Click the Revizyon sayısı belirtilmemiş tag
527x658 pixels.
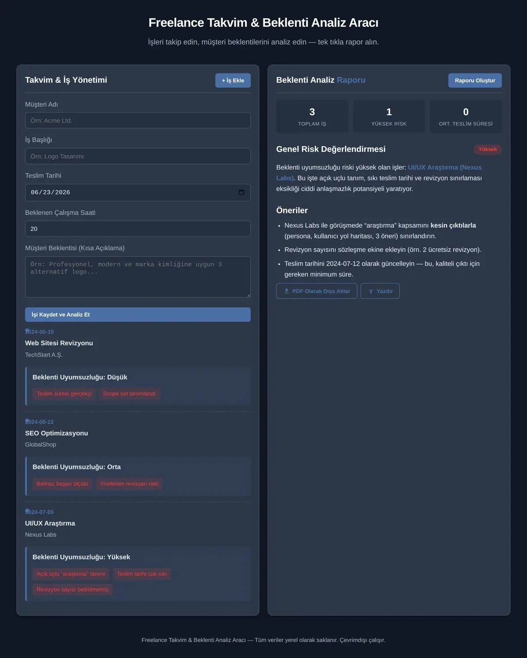tap(72, 590)
